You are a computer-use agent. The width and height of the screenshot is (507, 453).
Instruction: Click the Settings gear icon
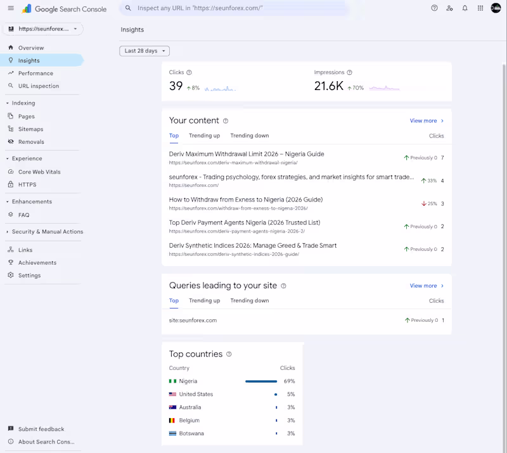click(11, 275)
